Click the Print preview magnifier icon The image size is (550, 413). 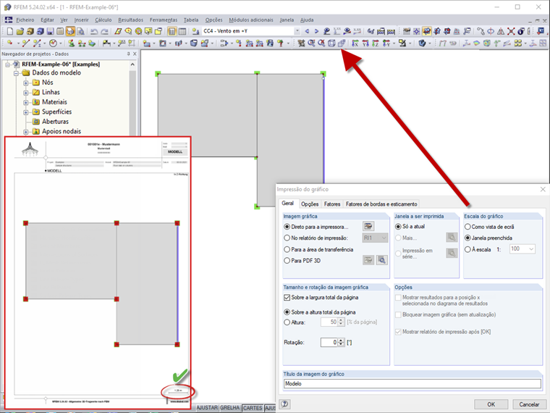[80, 31]
